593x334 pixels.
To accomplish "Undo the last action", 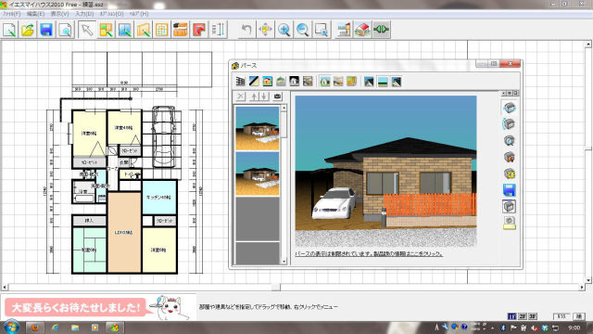I will (246, 30).
